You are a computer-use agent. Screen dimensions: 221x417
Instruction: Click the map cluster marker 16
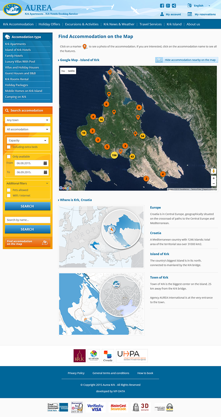point(101,119)
